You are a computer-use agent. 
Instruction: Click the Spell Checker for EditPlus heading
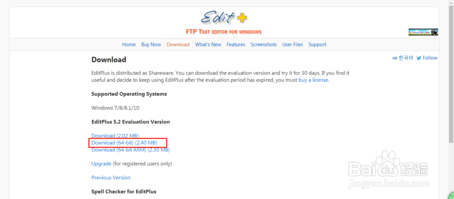(124, 191)
